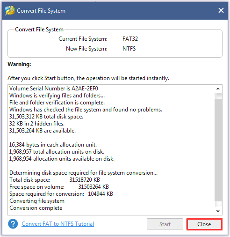Select the 'Space required for conversion' line
230x237 pixels.
coord(61,194)
